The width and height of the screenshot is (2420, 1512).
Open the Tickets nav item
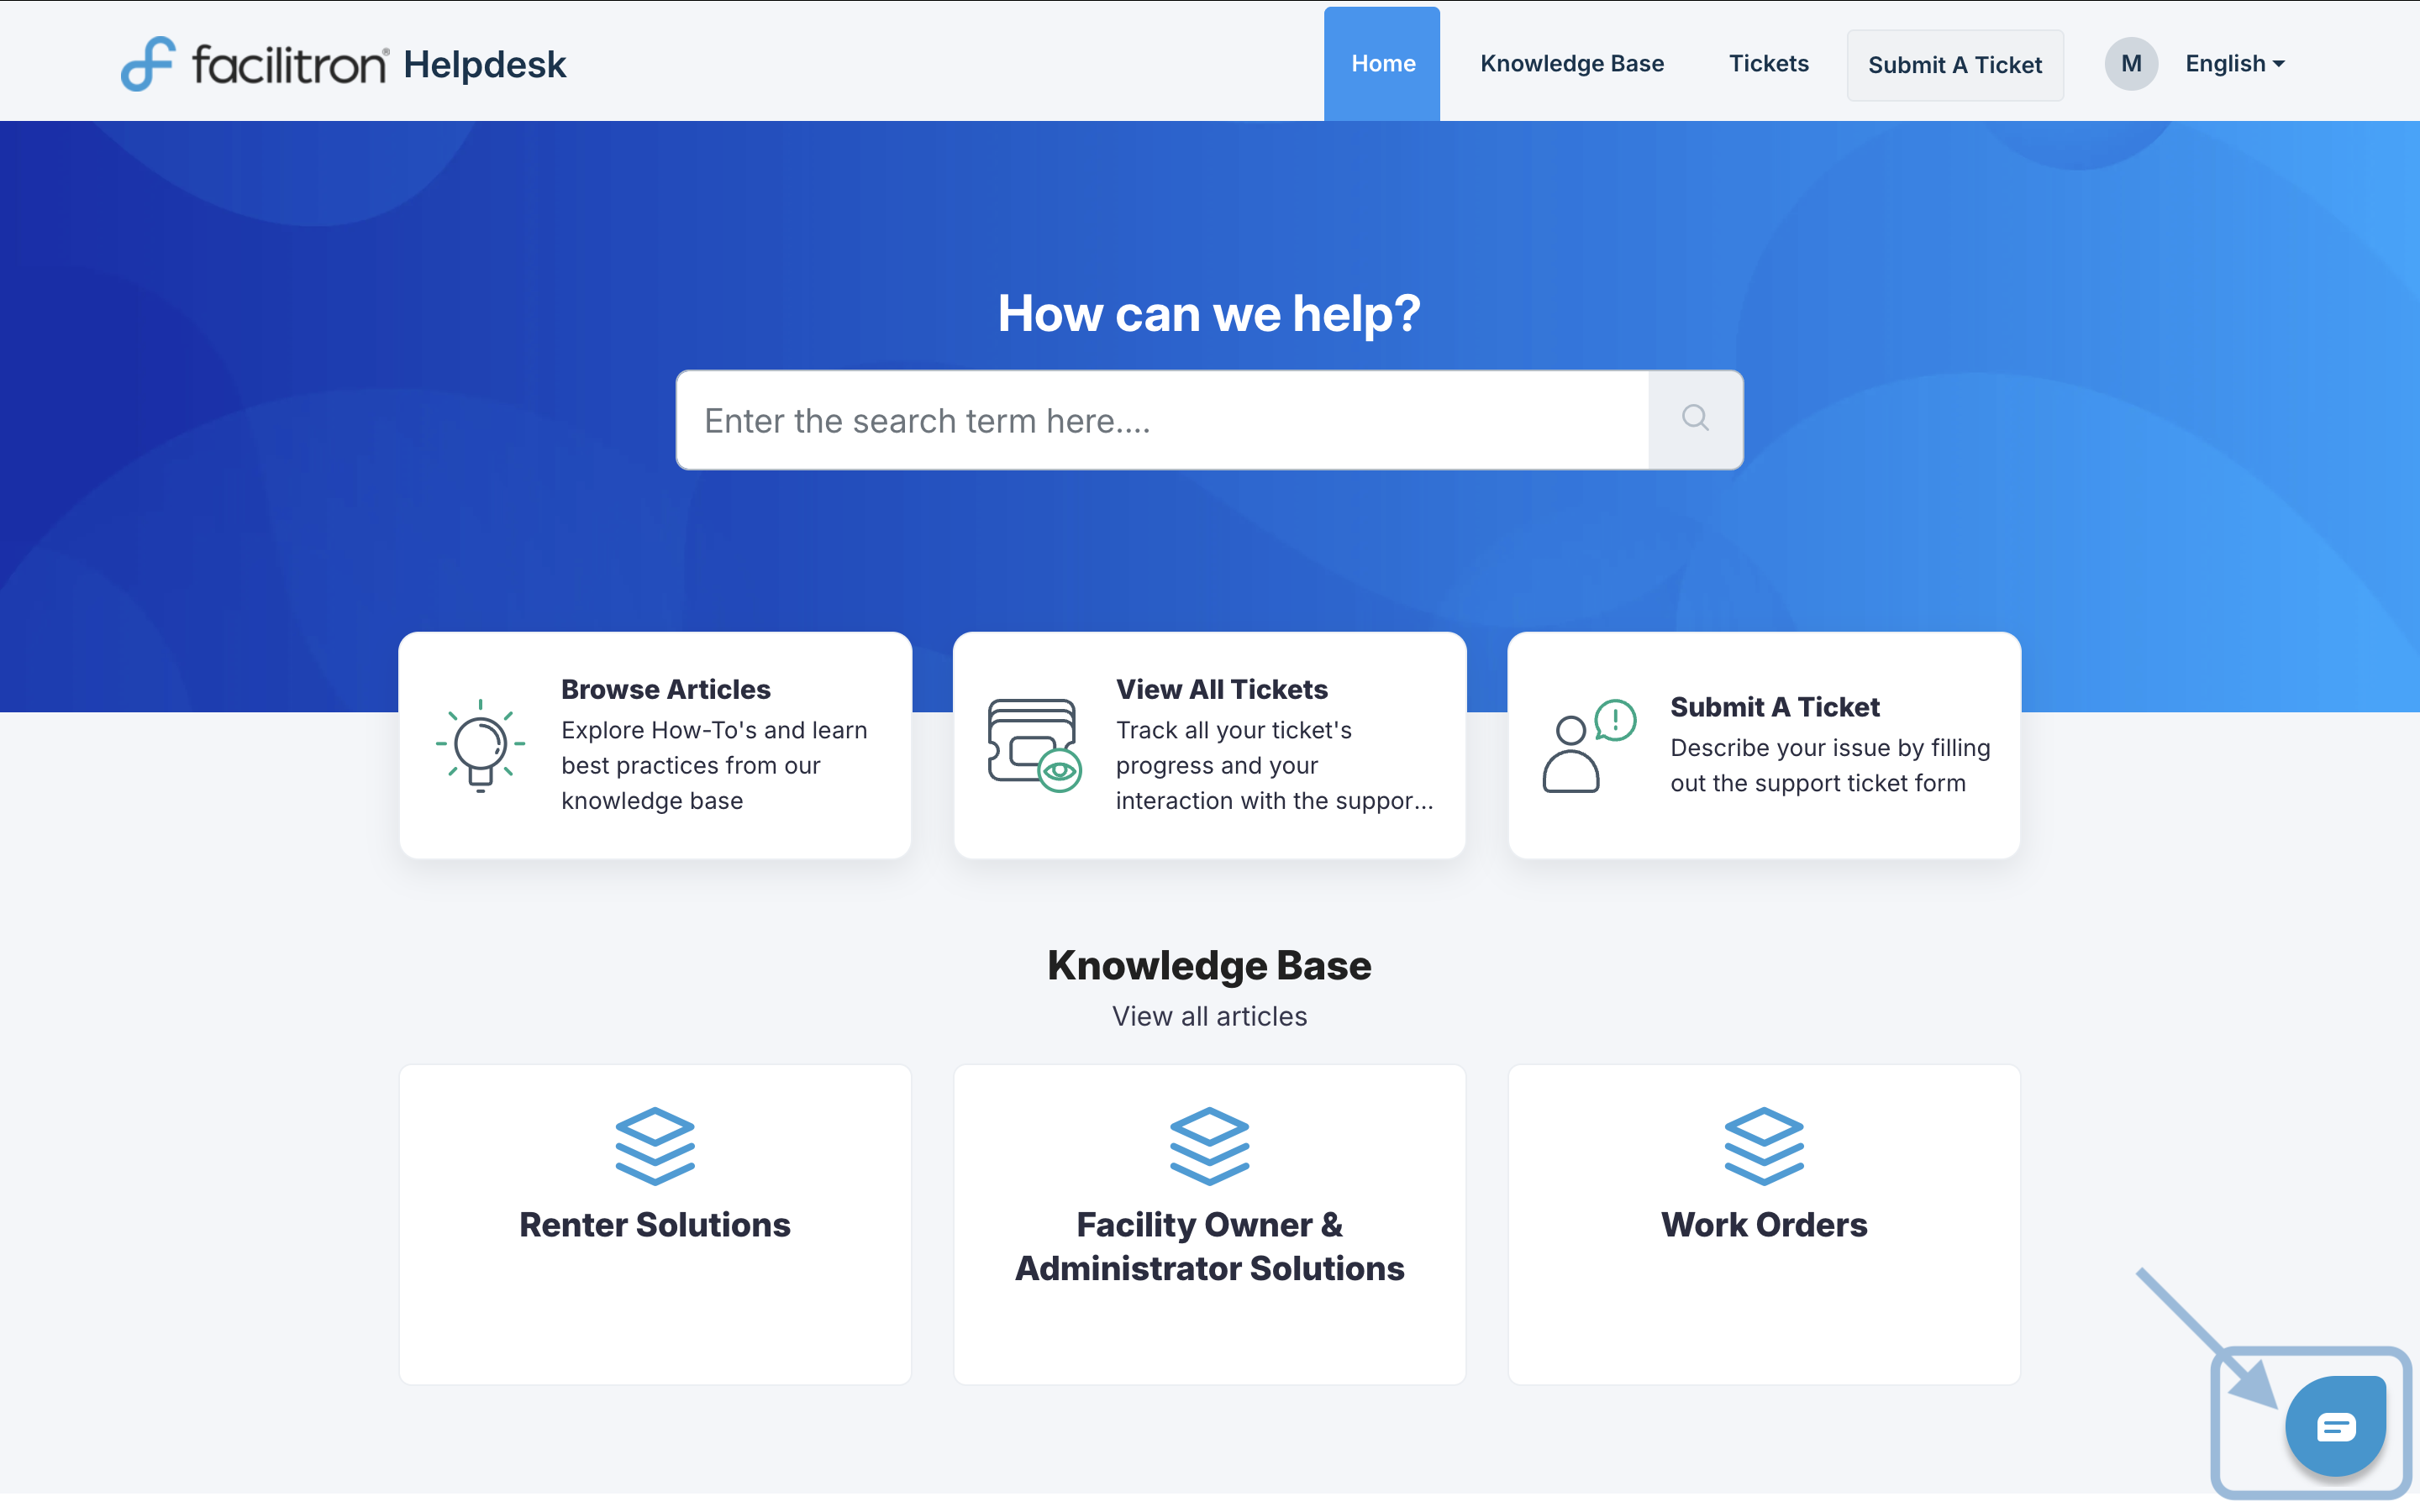point(1768,64)
